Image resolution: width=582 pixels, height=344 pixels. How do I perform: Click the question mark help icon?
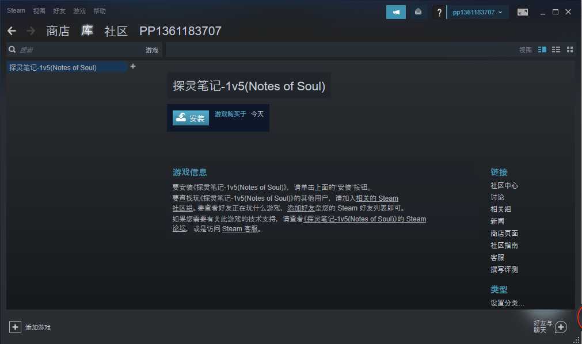(x=439, y=12)
